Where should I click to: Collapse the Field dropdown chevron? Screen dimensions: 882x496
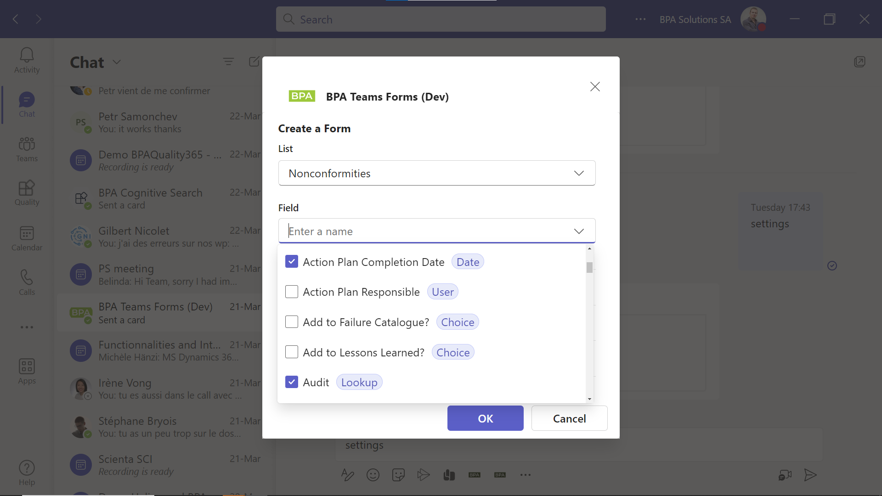coord(579,231)
